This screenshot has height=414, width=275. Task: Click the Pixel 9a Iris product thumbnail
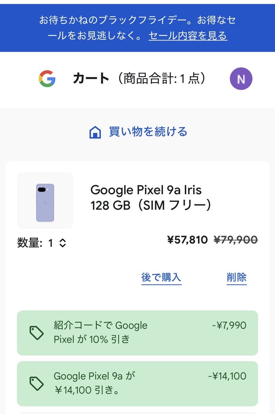tap(45, 201)
